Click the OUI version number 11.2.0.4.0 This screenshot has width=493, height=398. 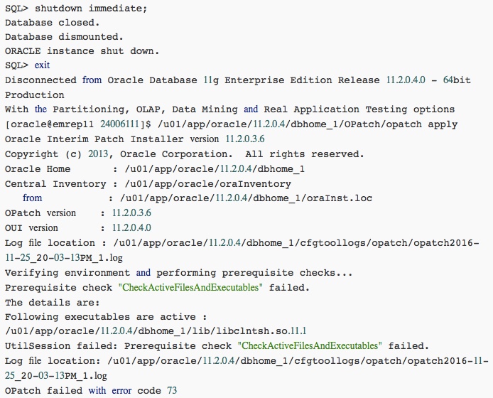coord(131,228)
